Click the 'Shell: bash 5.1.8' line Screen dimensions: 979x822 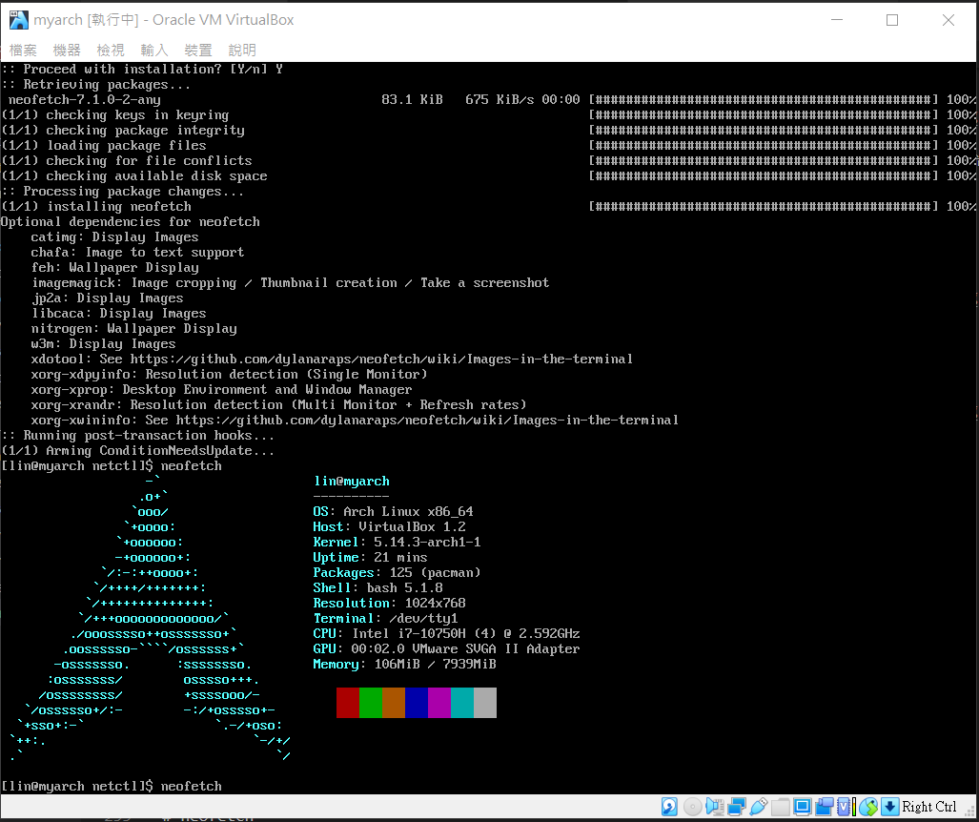[377, 587]
